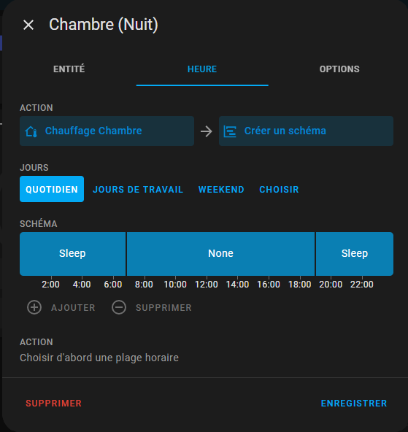Click the arrow between the action buttons
408x432 pixels.
pos(207,131)
